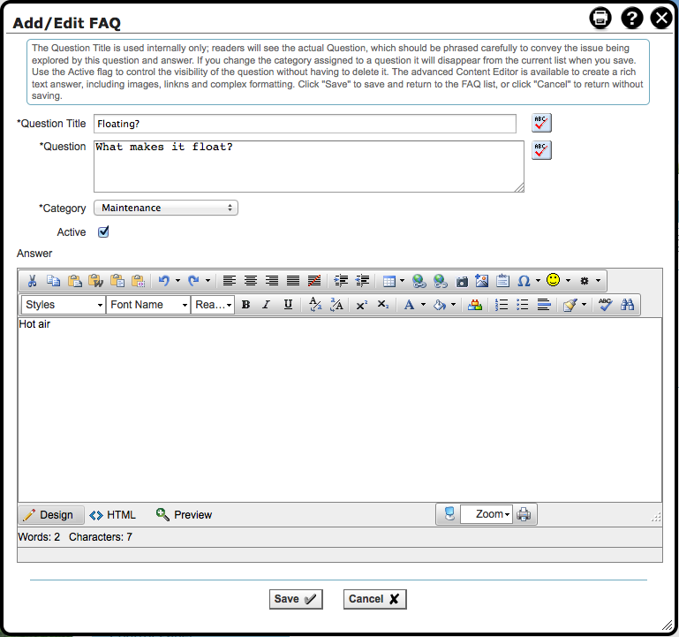Image resolution: width=679 pixels, height=637 pixels.
Task: Open Find with binoculars icon
Action: pyautogui.click(x=627, y=305)
